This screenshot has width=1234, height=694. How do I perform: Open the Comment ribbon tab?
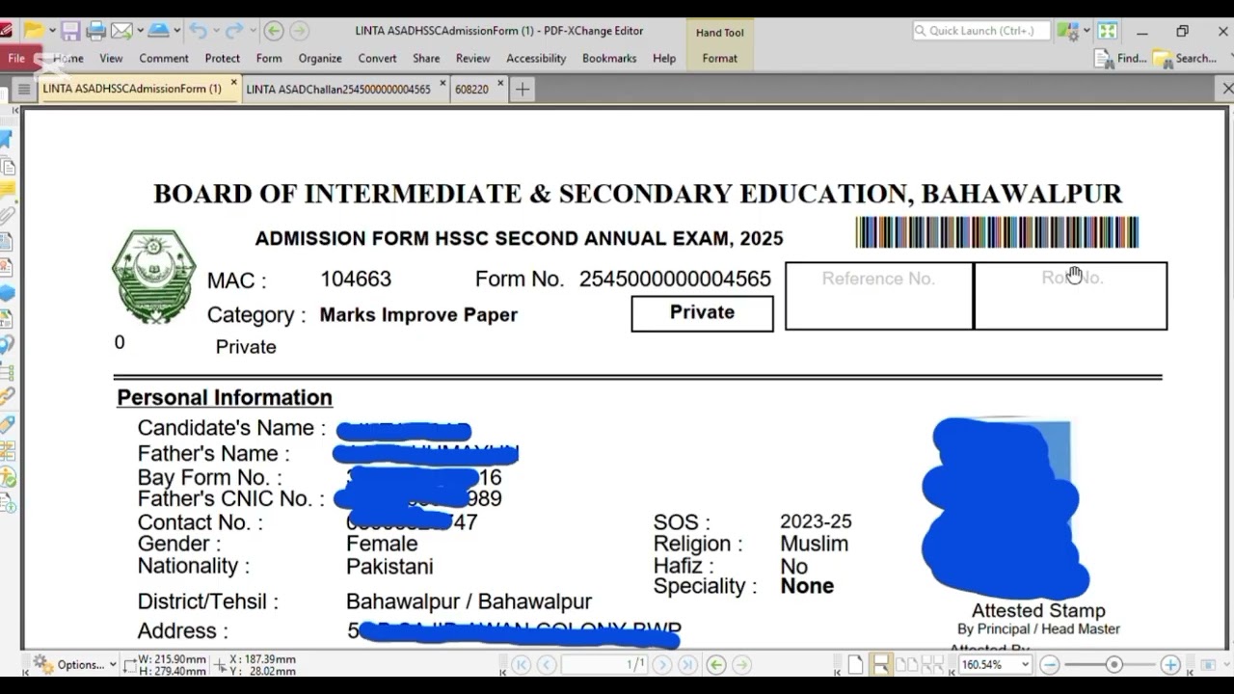[x=164, y=58]
